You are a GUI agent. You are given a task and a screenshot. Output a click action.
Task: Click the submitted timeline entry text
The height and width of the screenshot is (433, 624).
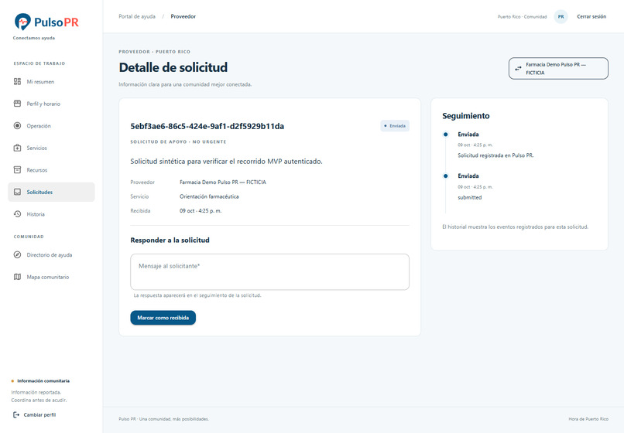tap(470, 197)
